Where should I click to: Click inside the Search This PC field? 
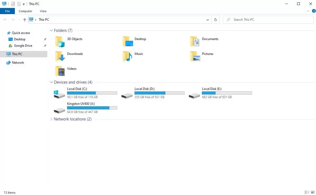click(x=268, y=19)
